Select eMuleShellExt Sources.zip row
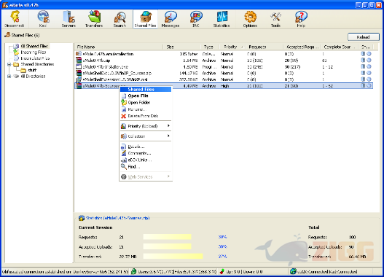Viewport: 384px width, 277px height. pyautogui.click(x=224, y=73)
